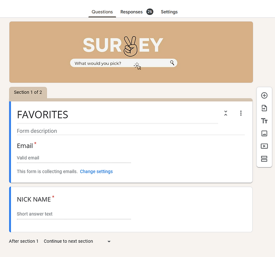Click the Add section icon in the sidebar

point(264,159)
